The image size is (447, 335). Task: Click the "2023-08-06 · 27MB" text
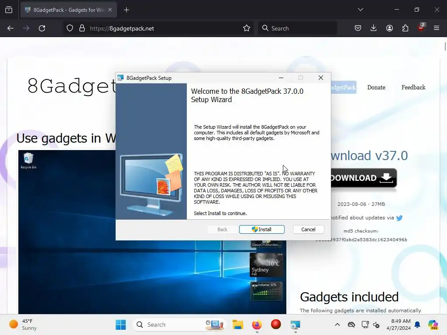pos(361,204)
